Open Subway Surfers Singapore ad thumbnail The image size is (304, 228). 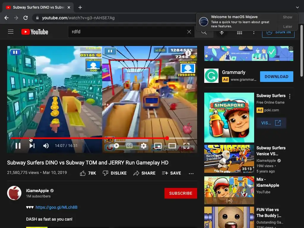[x=229, y=118]
